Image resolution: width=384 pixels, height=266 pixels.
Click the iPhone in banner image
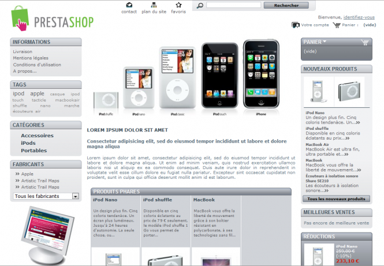(x=261, y=74)
